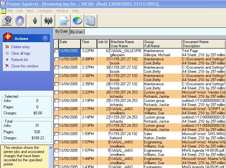Viewport: 226px width, 168px height.
Task: Click the Refresh list link
Action: click(x=20, y=59)
